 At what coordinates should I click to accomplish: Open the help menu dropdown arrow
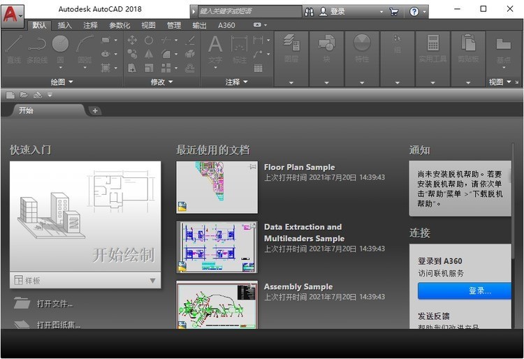pos(424,12)
